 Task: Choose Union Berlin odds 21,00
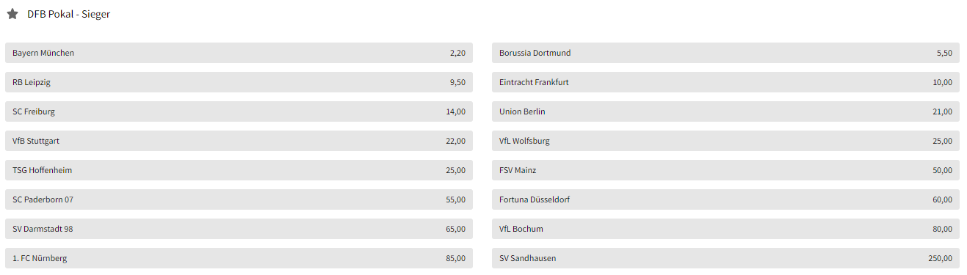click(725, 111)
